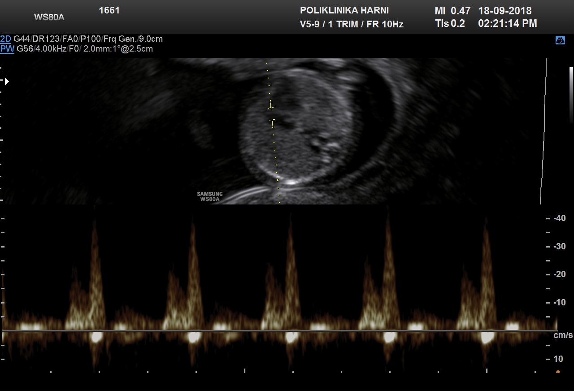Click the exam date 18-09-2018
The width and height of the screenshot is (574, 391).
tap(504, 10)
